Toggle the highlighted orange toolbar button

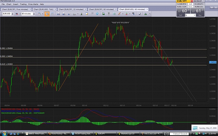click(x=47, y=14)
